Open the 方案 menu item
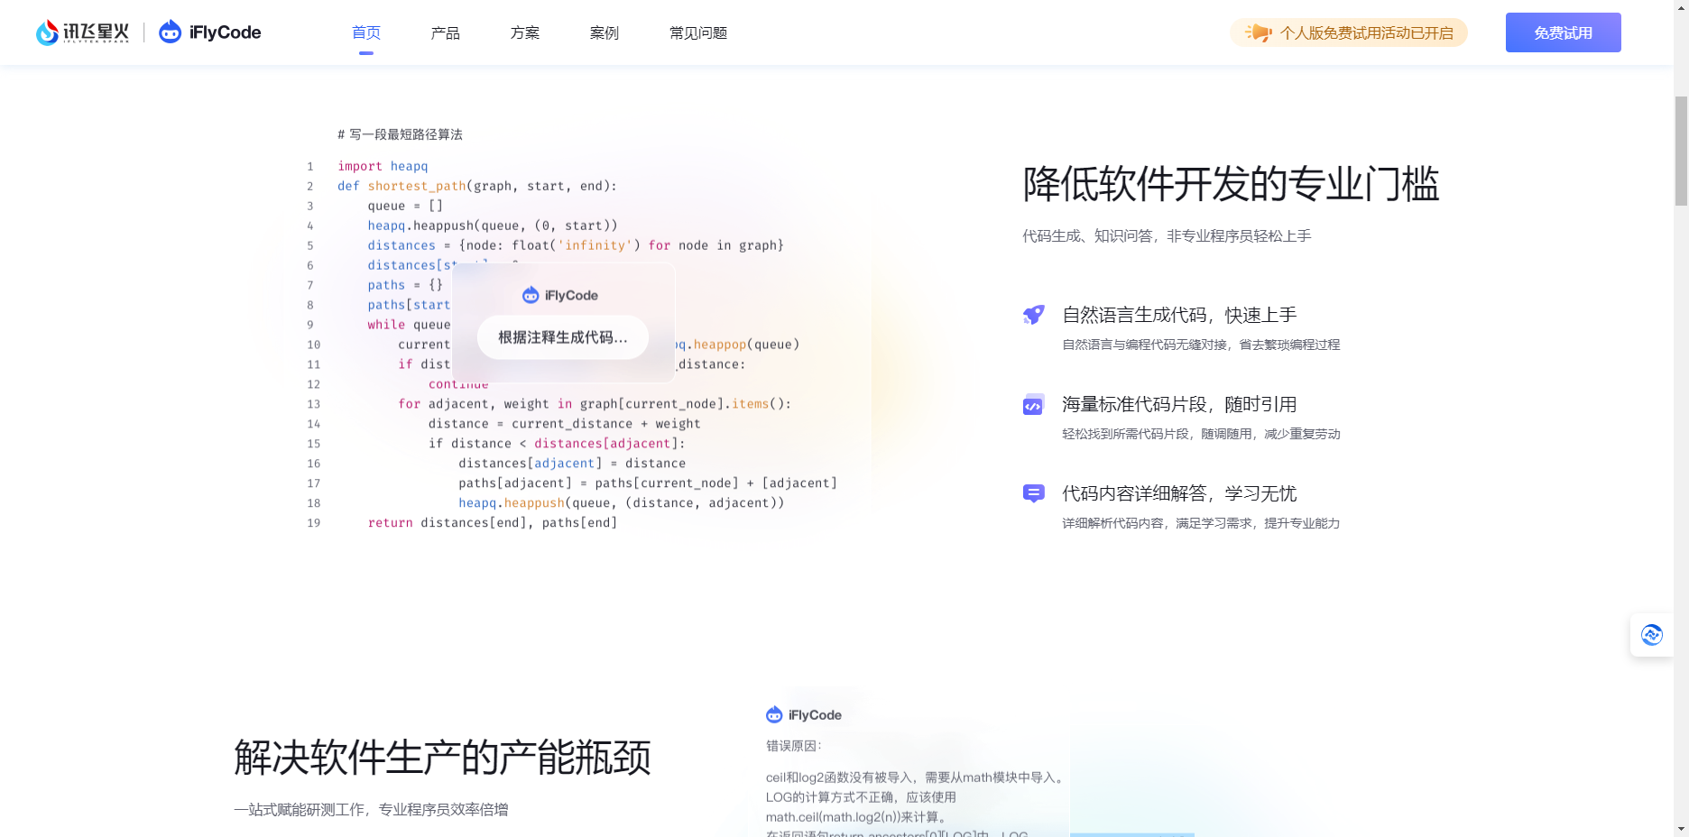Screen dimensions: 1689x837 point(524,32)
